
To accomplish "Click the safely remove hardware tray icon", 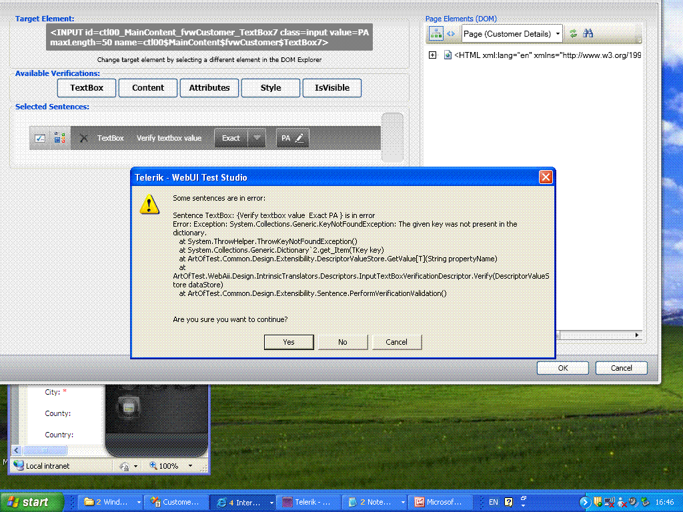I will 645,502.
